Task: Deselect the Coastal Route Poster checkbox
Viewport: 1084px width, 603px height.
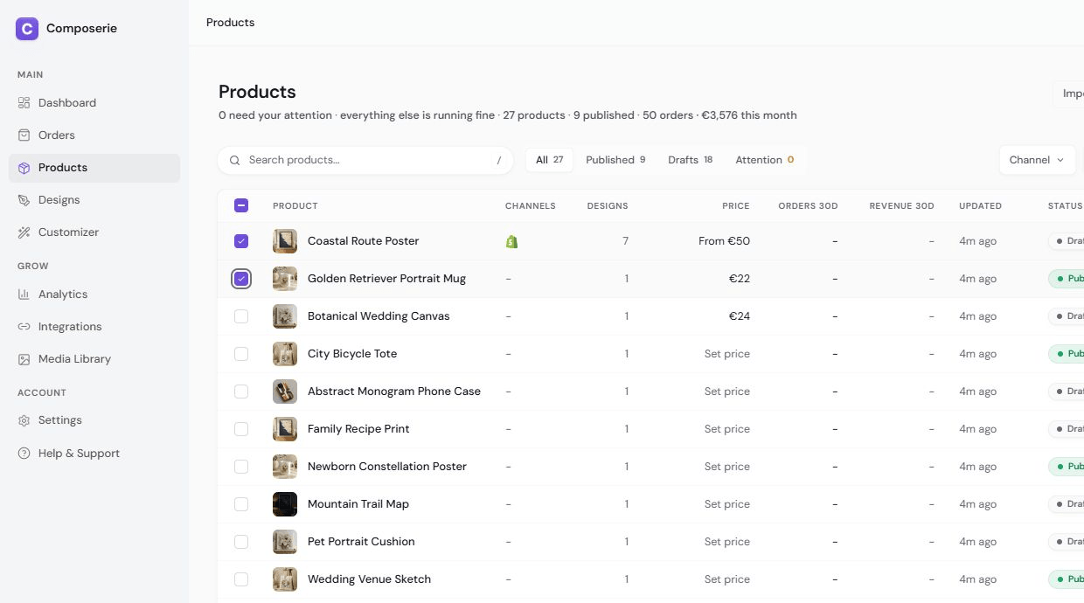Action: coord(241,241)
